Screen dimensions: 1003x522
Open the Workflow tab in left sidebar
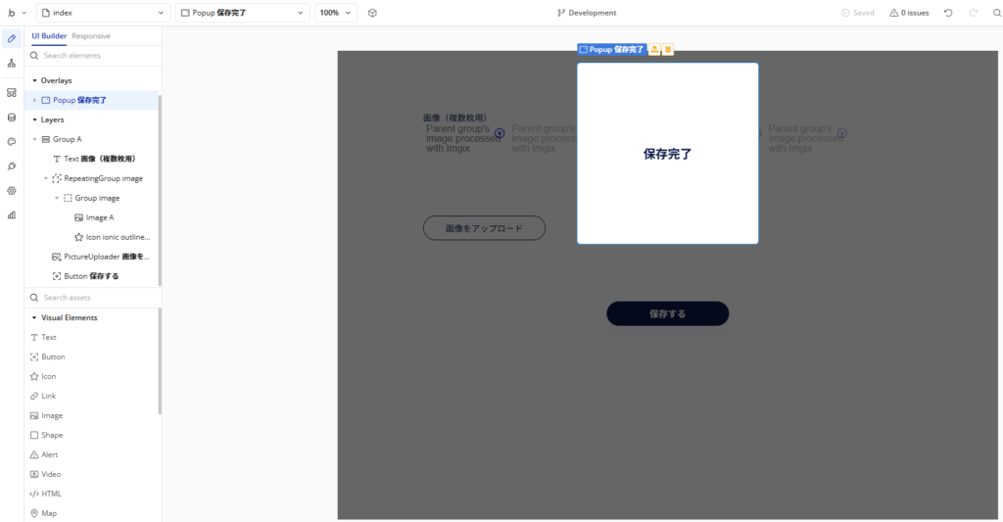pos(12,63)
